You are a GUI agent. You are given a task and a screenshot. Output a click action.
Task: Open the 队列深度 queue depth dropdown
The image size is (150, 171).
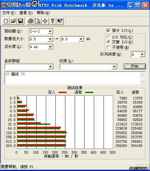coord(142,55)
